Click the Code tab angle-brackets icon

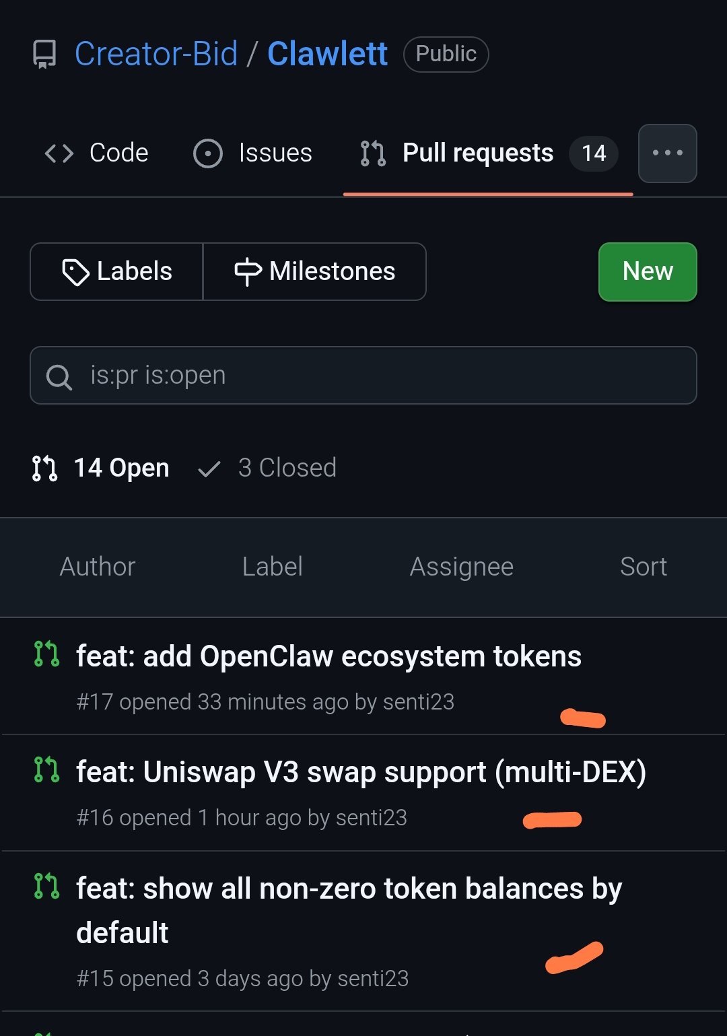point(59,153)
